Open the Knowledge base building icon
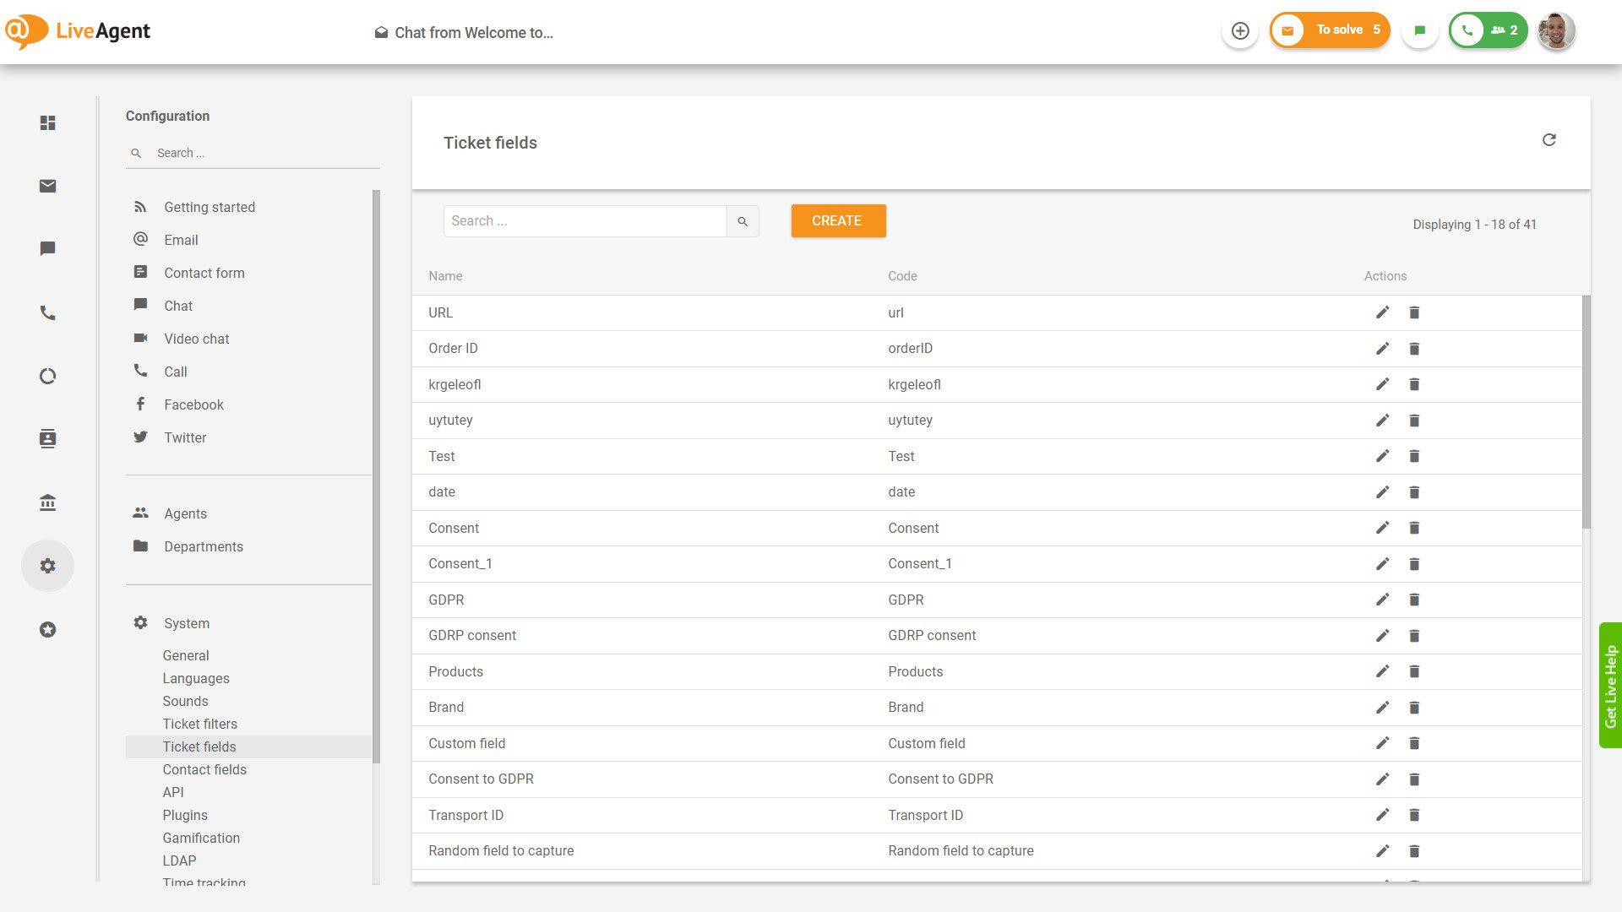 coord(47,503)
